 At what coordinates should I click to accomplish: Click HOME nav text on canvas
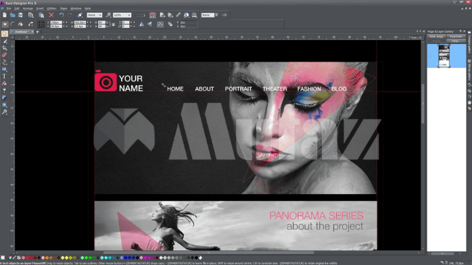coord(175,89)
